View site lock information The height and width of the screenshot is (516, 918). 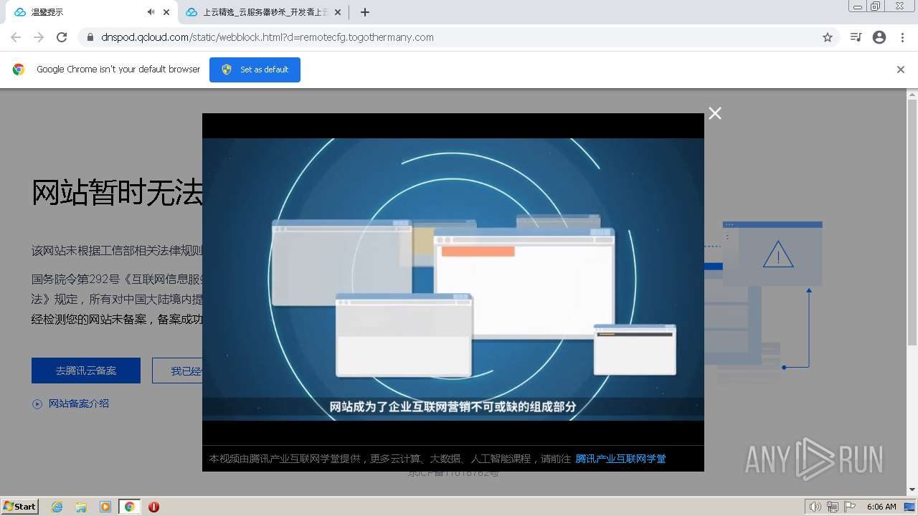90,37
